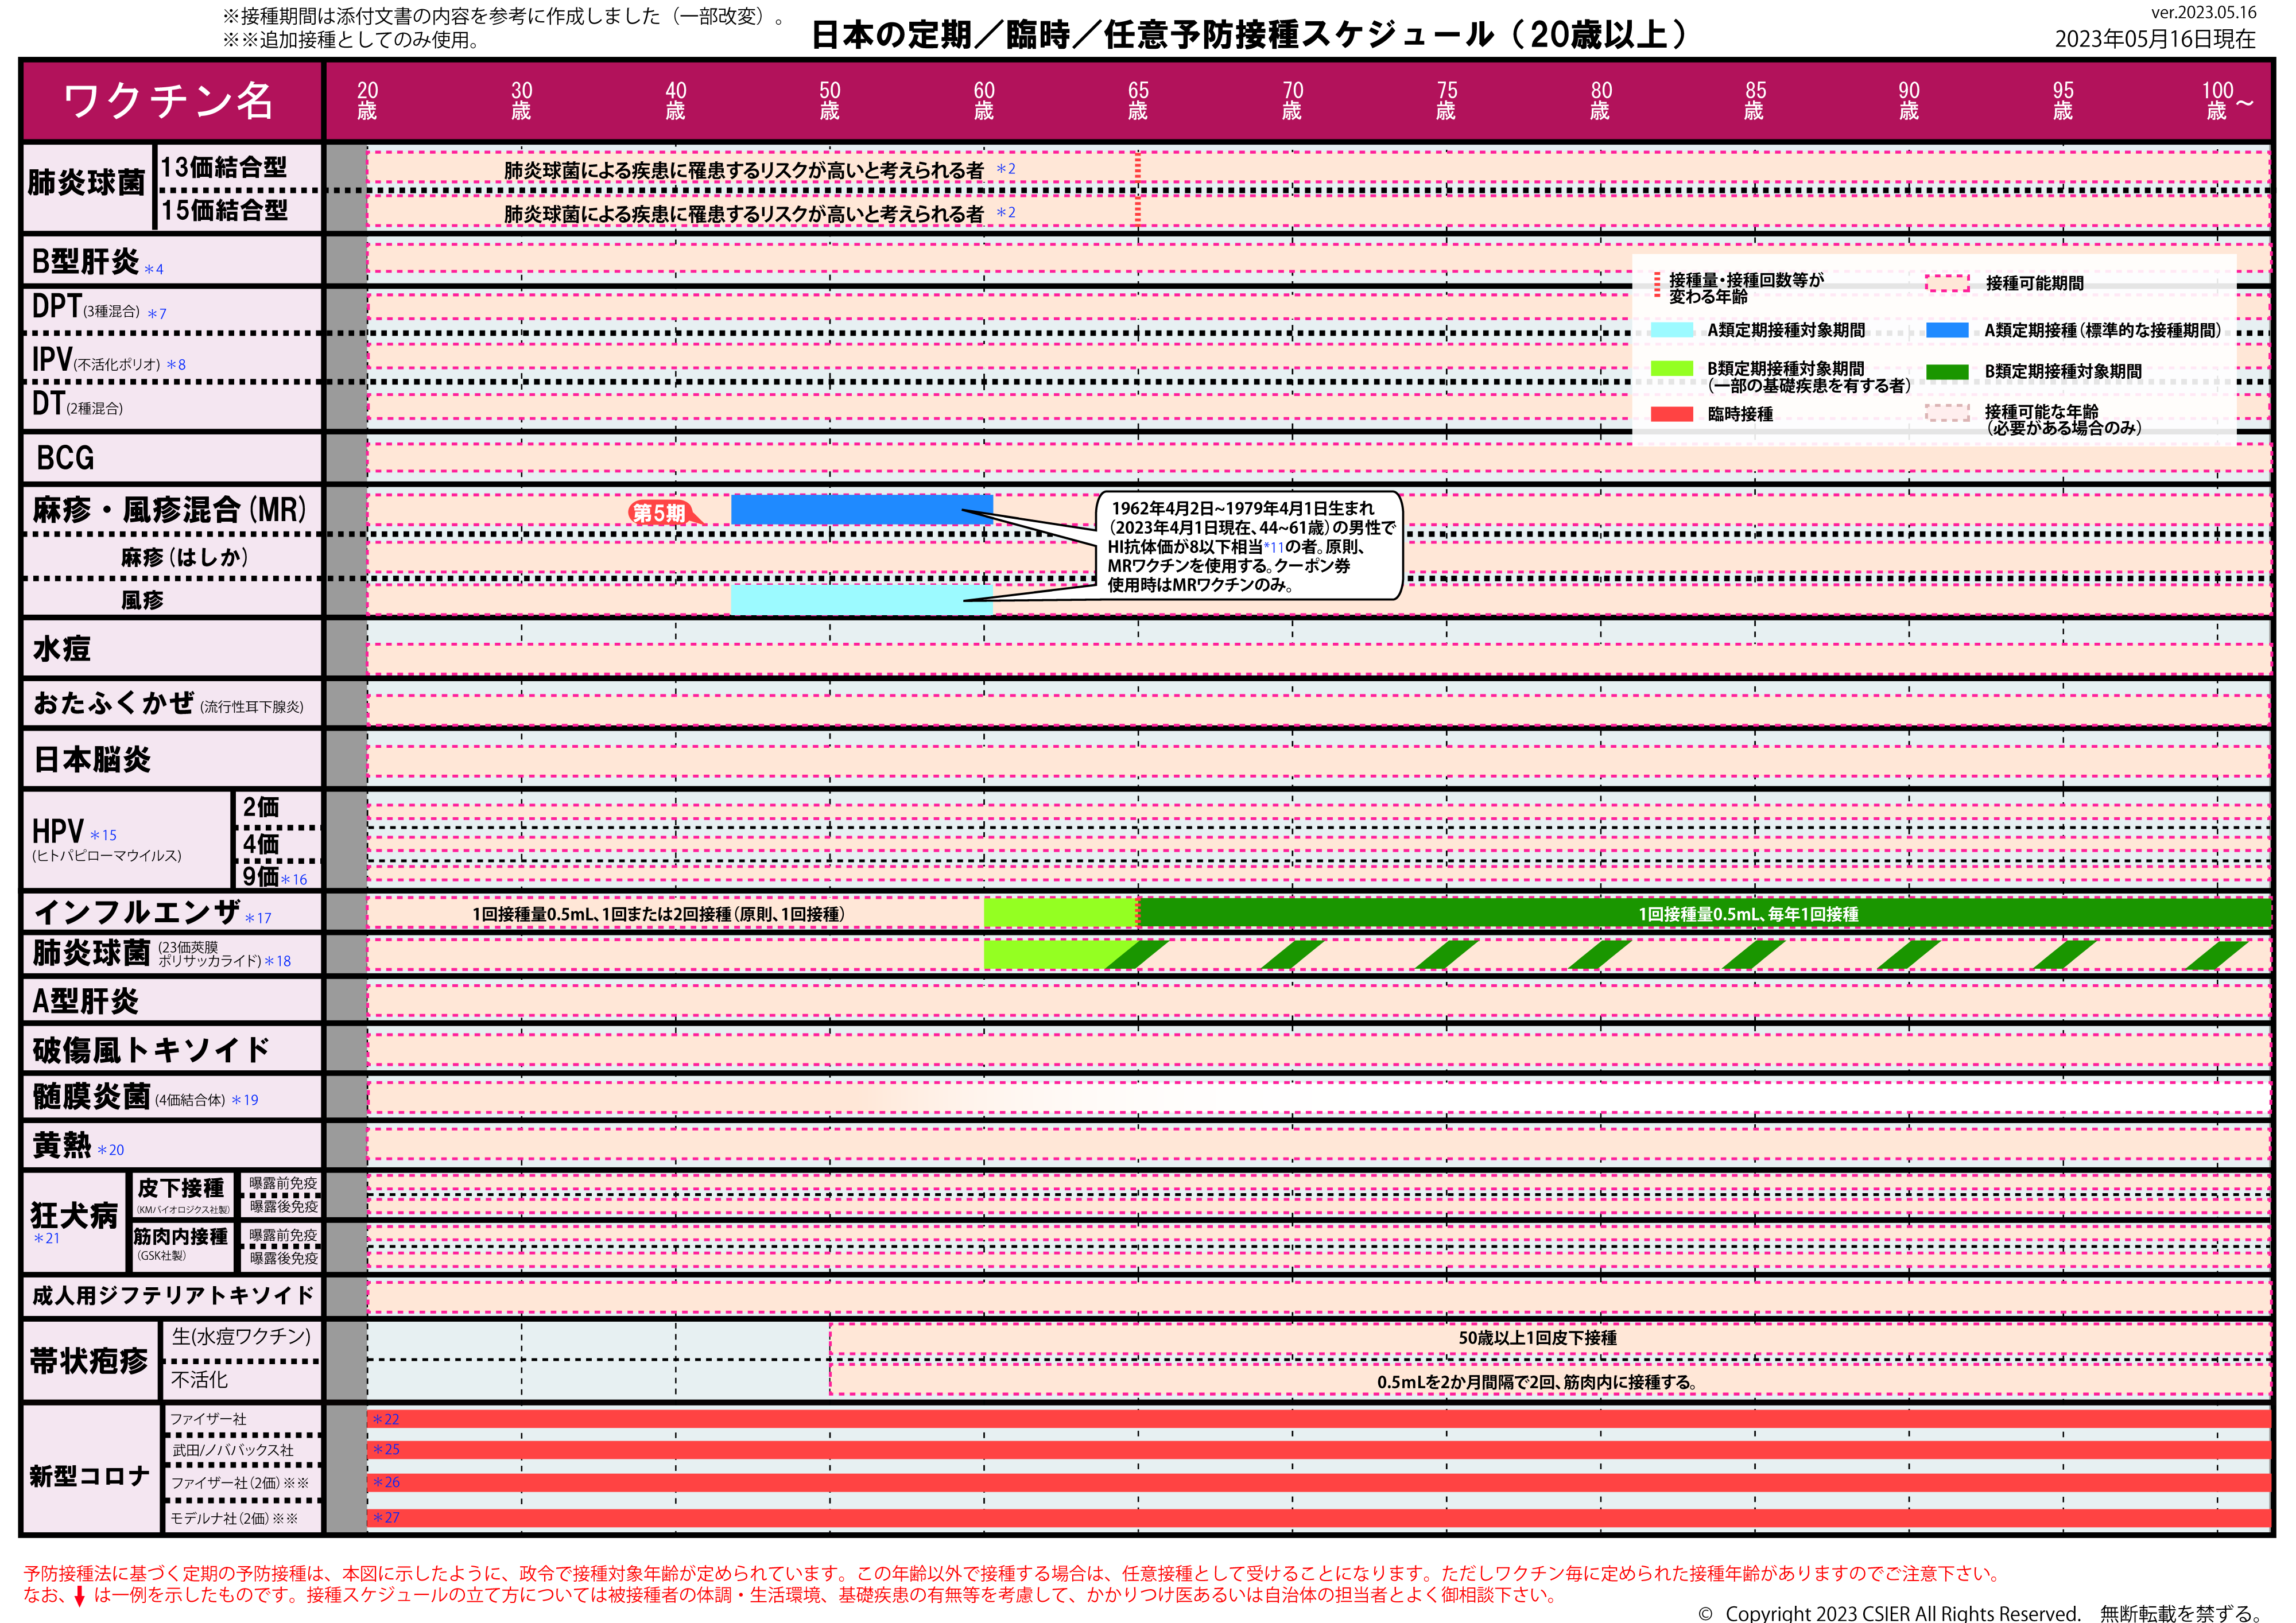Screen dimensions: 2296x1623
Task: Click the 武田/ノババックス社 sub-row label
Action: point(233,1450)
